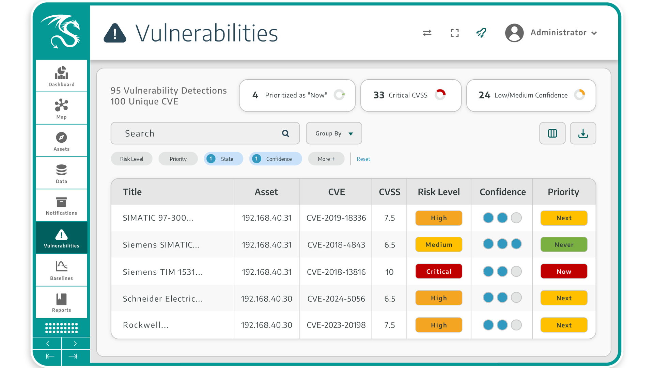The width and height of the screenshot is (654, 368).
Task: Download the vulnerability list
Action: pyautogui.click(x=583, y=133)
